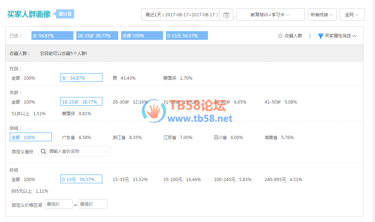
Task: Open the 教育培训>学习卡 category dropdown
Action: pos(270,15)
